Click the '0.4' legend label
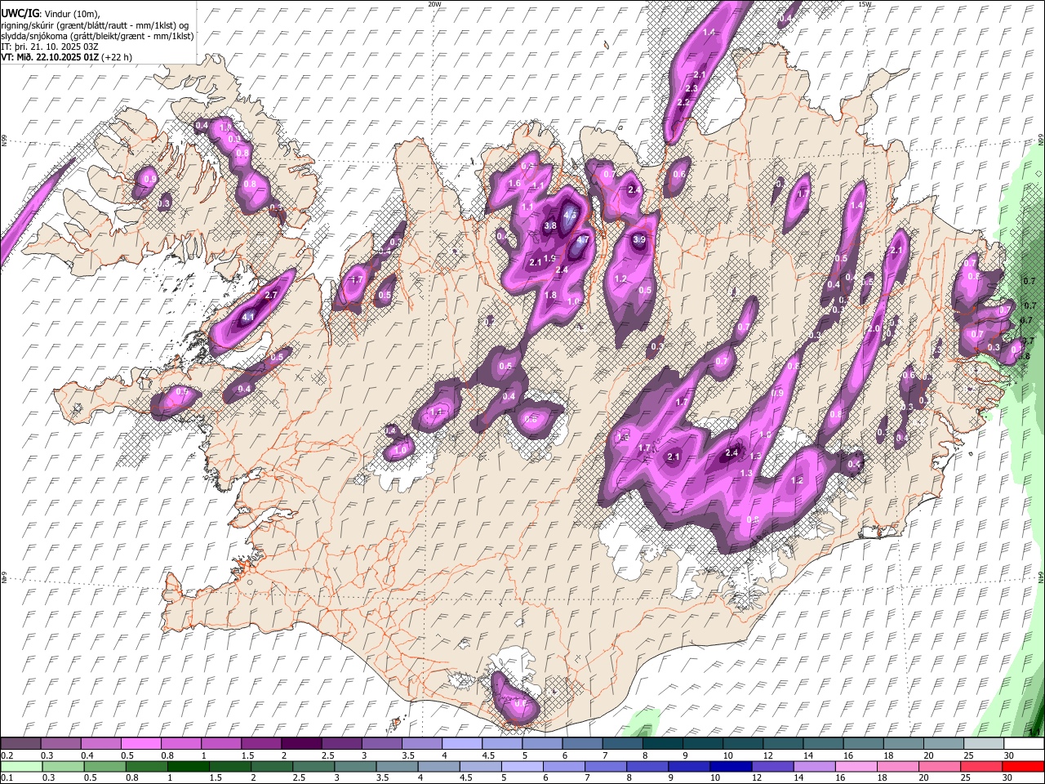 (x=87, y=755)
